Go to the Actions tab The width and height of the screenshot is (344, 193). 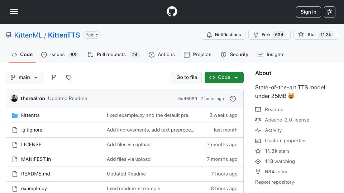click(x=162, y=54)
